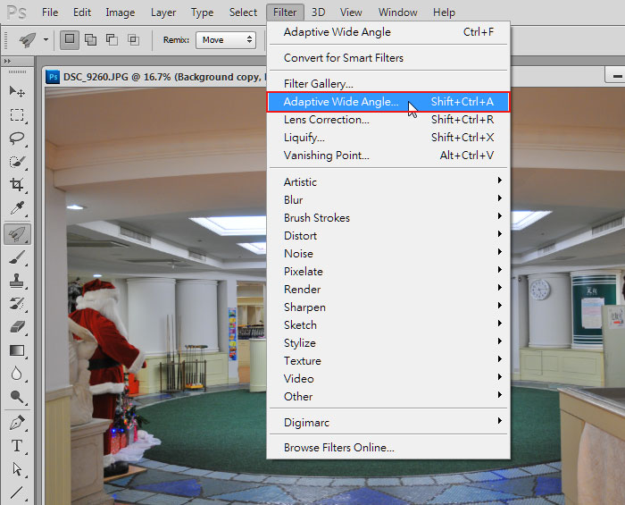Choose Liquify...
This screenshot has height=505, width=625.
pyautogui.click(x=387, y=138)
